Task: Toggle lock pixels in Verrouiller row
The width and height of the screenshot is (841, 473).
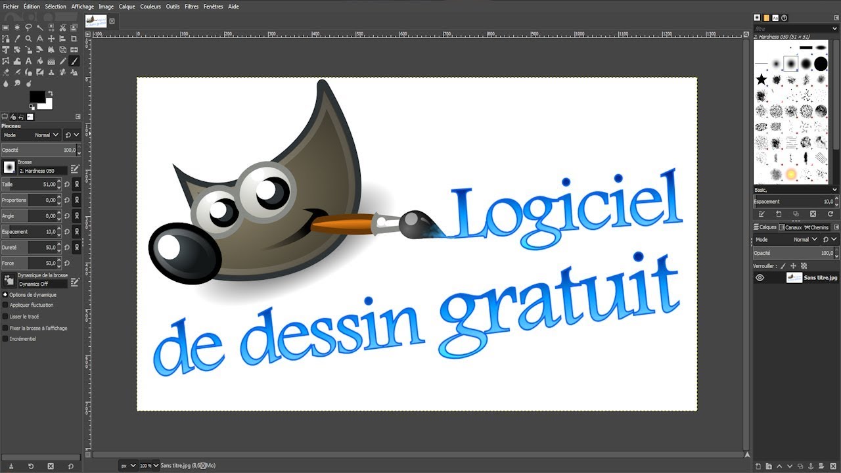Action: (x=783, y=266)
